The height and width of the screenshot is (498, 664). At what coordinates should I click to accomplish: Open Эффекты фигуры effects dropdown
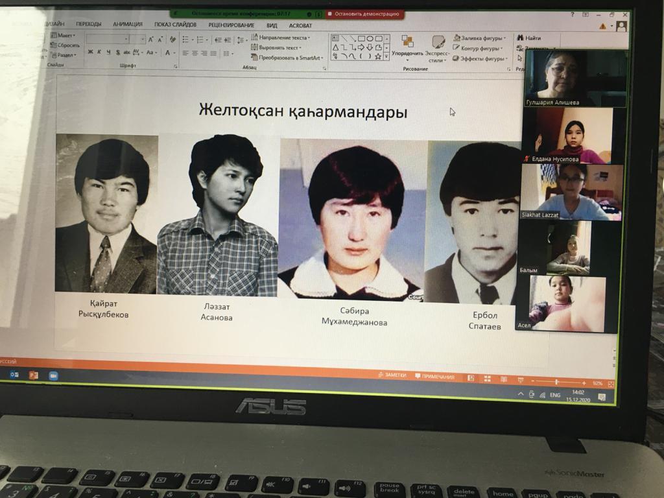(480, 59)
